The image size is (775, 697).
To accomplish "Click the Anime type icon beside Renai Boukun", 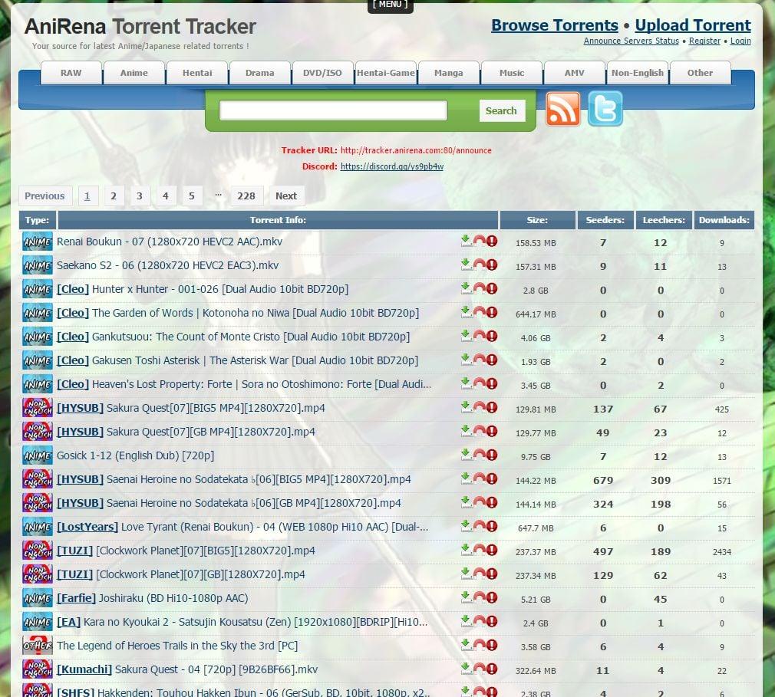I will (x=38, y=242).
